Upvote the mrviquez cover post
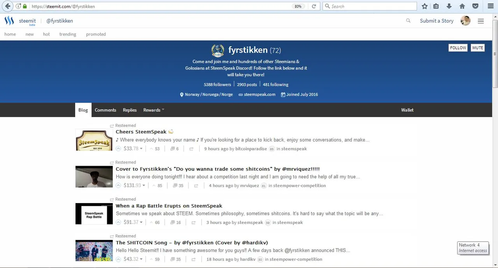The image size is (498, 268). (118, 186)
